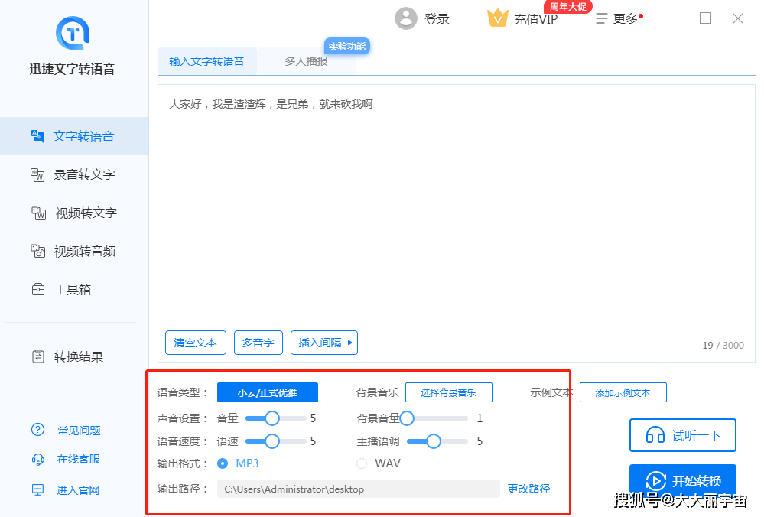Click the 文字转语音 sidebar icon
The height and width of the screenshot is (517, 764).
coord(37,136)
